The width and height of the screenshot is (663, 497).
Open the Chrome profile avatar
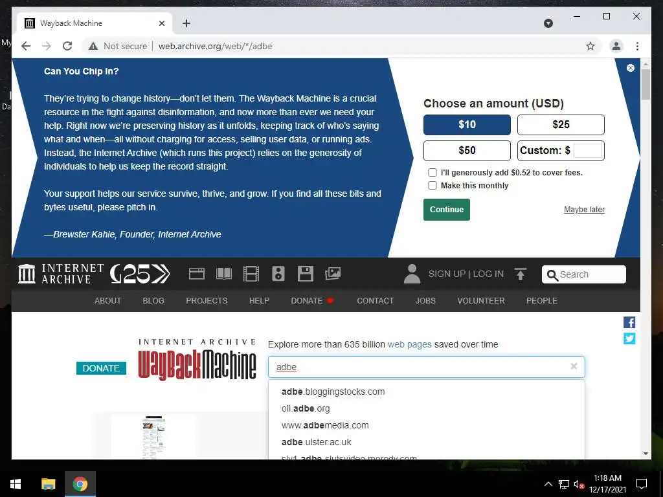(616, 46)
